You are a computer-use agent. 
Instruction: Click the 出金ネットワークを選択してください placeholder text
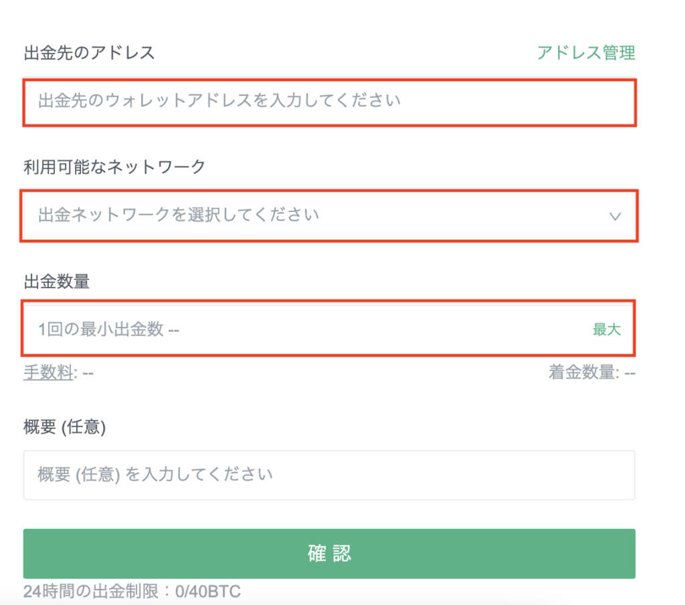(178, 215)
